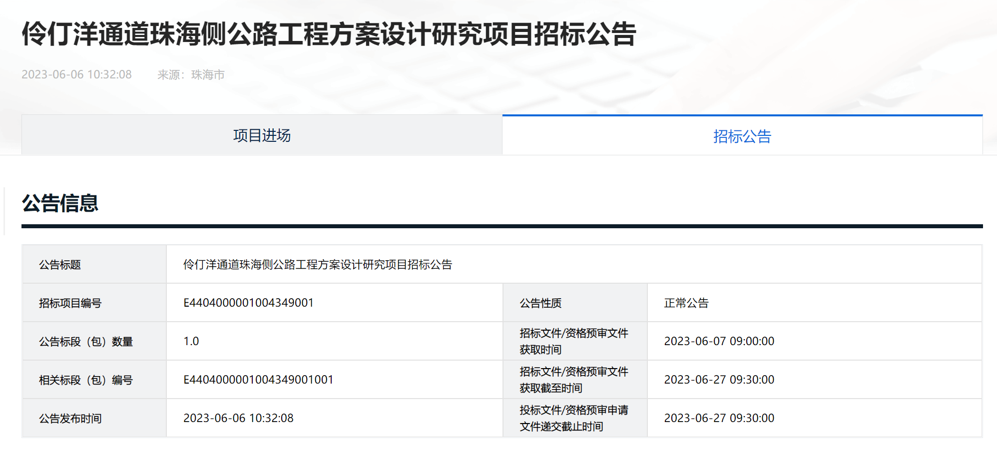This screenshot has height=464, width=997.
Task: Click the 正常公告 value cell
Action: 686,303
